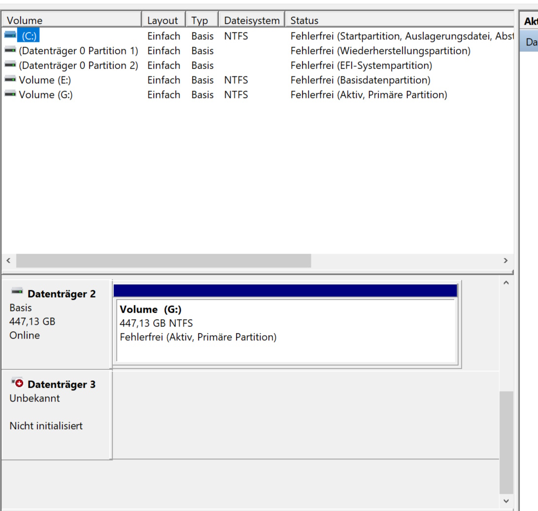Screen dimensions: 538x511
Task: Click the Typ column header
Action: pyautogui.click(x=201, y=20)
